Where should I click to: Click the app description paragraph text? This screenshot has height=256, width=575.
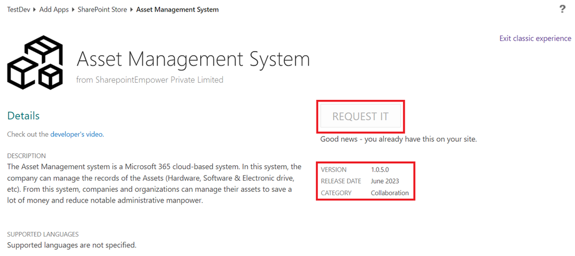point(154,184)
